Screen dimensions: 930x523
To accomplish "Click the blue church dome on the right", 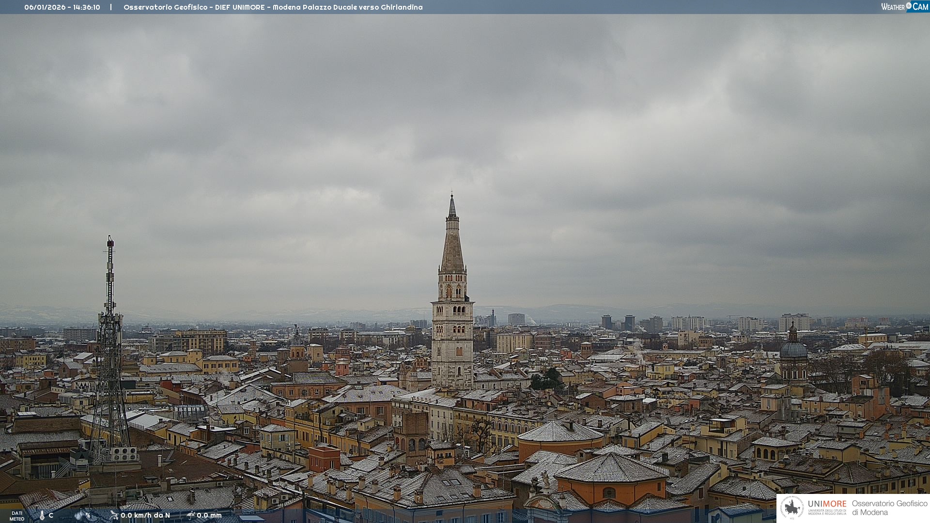I will click(793, 349).
